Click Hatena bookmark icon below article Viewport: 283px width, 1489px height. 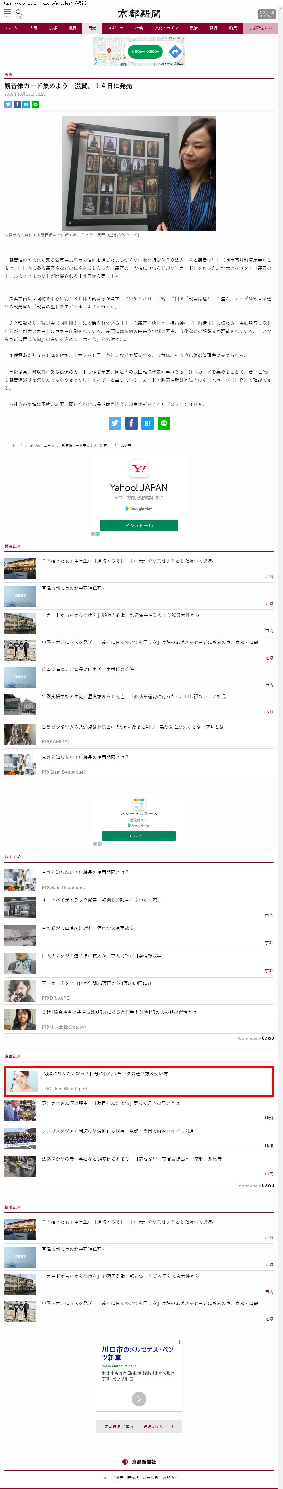tap(147, 423)
